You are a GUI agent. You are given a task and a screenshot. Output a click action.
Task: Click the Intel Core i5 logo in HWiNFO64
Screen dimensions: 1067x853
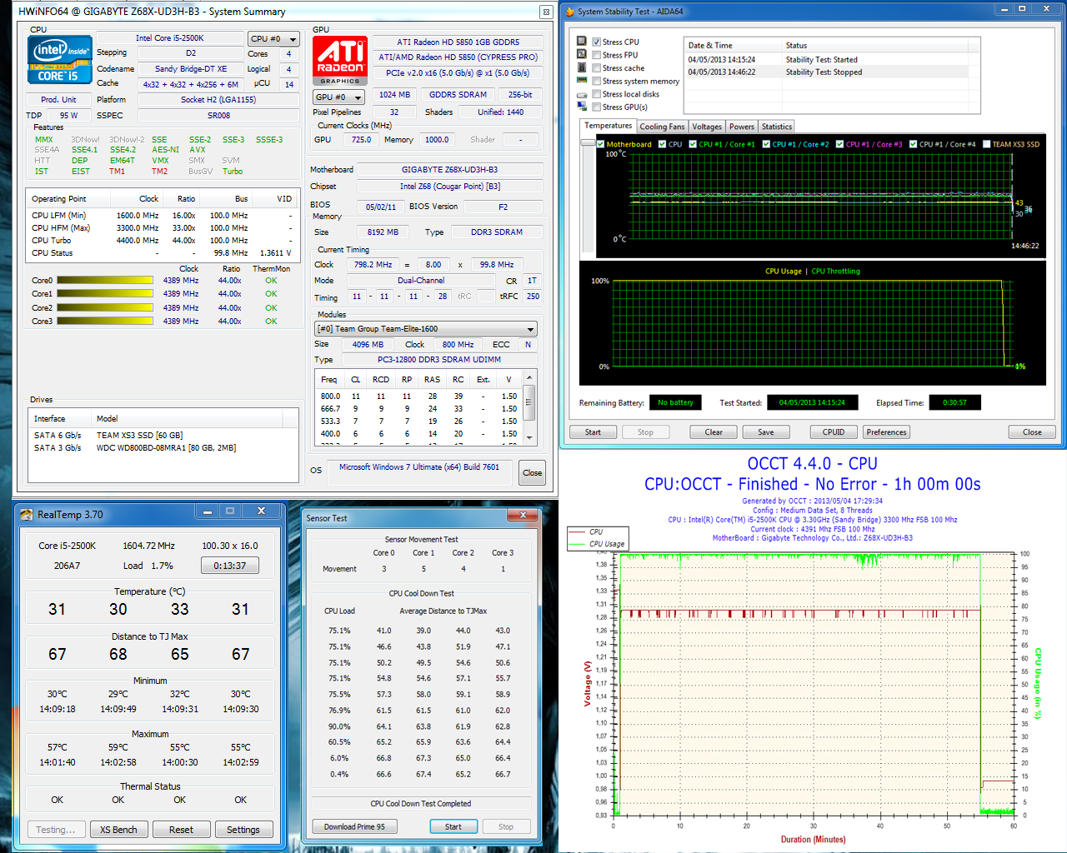[62, 60]
